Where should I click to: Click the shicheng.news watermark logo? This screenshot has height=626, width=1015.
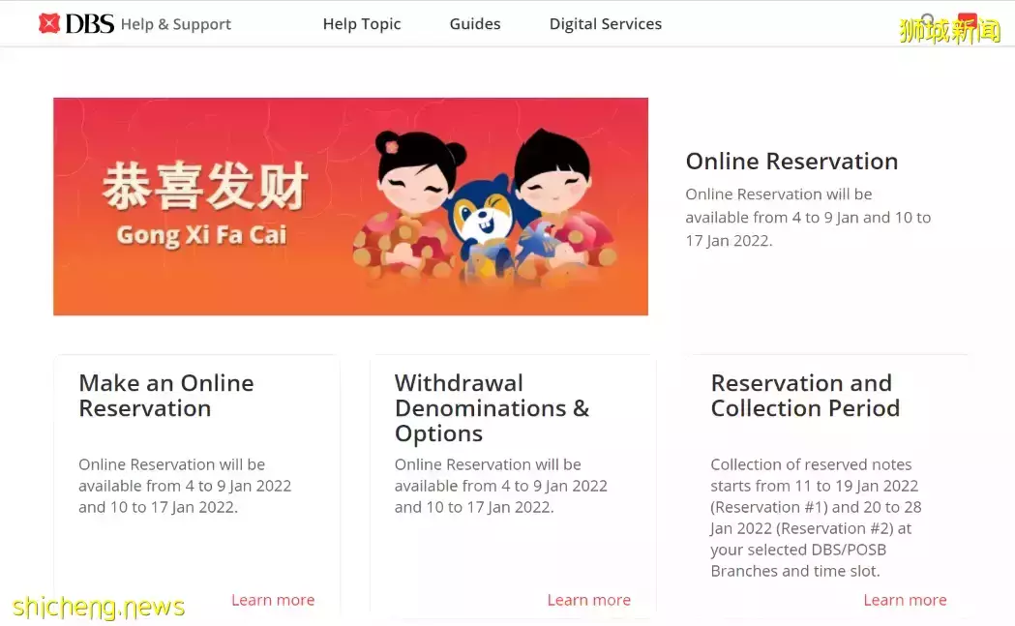pyautogui.click(x=99, y=607)
